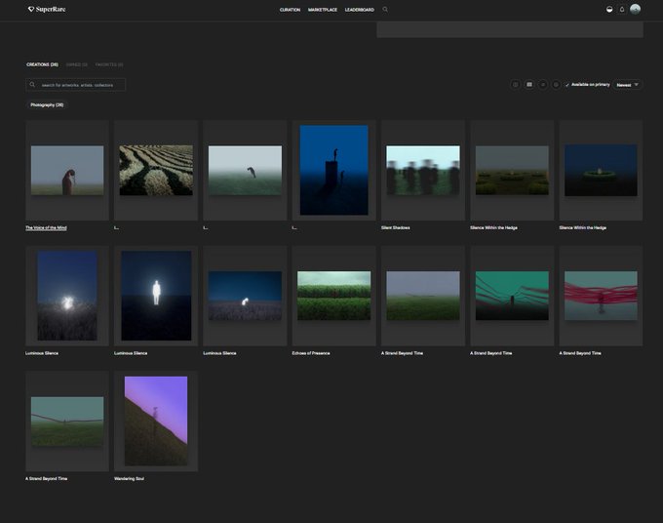Image resolution: width=663 pixels, height=523 pixels.
Task: Toggle the Available on primary checkbox
Action: tap(567, 85)
